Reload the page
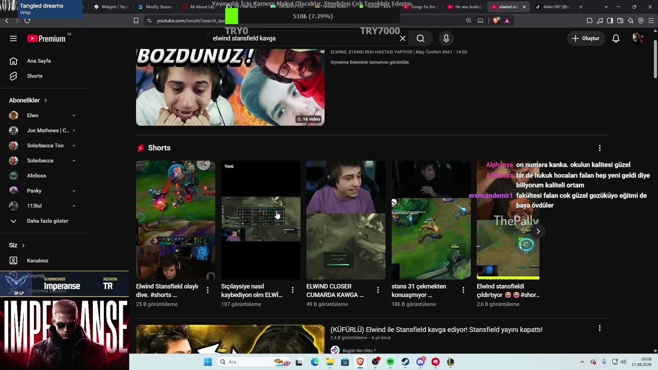658x370 pixels. point(27,21)
